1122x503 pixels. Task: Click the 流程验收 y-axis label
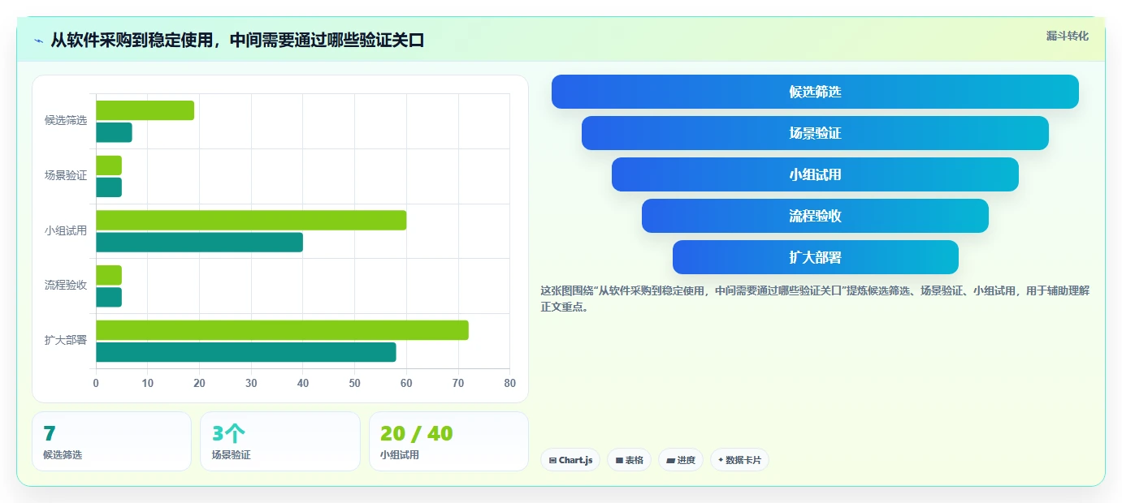click(66, 285)
